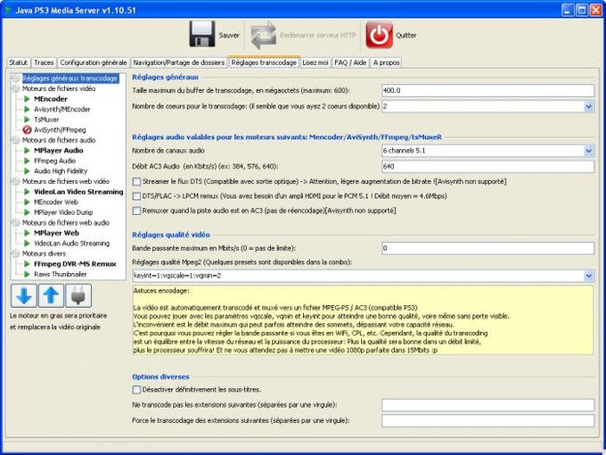The width and height of the screenshot is (606, 455).
Task: Open the FAQ / Aide tab
Action: [x=350, y=62]
